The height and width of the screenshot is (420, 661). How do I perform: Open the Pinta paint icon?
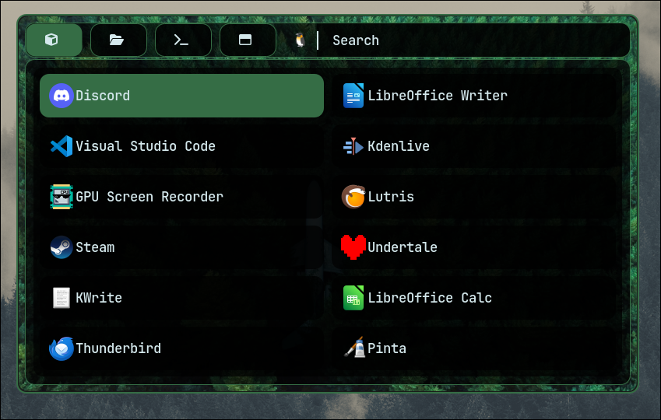tap(353, 348)
